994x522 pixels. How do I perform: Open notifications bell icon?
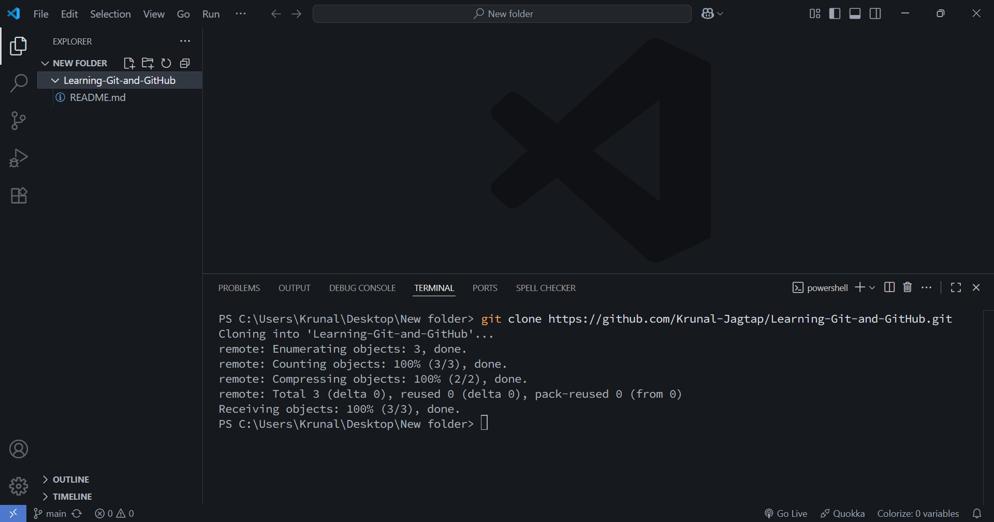coord(977,513)
